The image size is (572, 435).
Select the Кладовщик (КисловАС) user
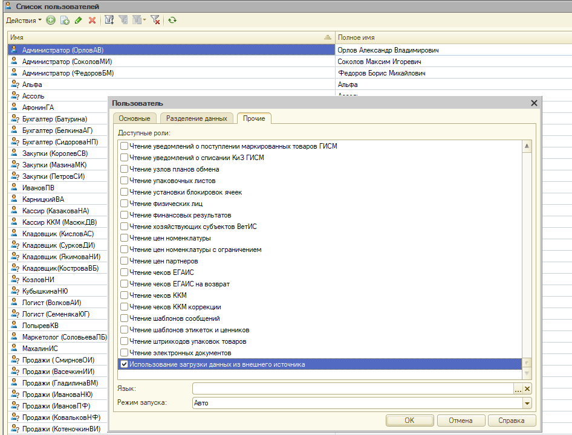(58, 234)
